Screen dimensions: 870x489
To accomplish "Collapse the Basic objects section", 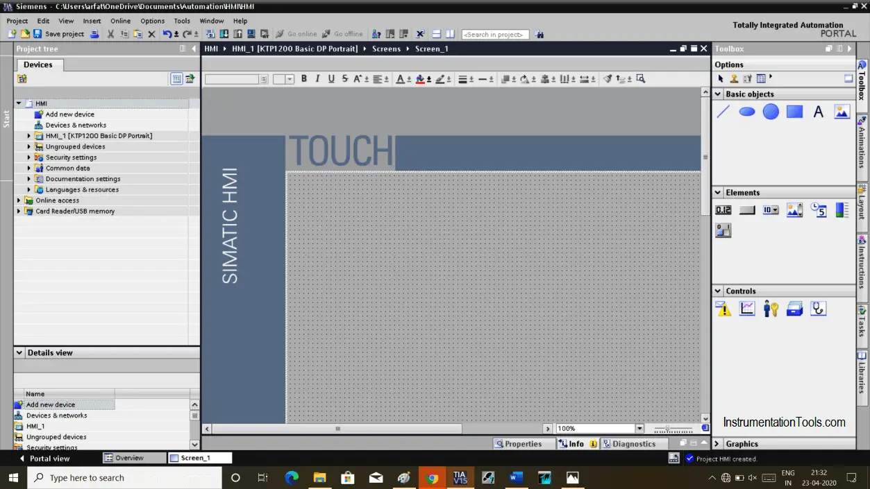I will (719, 94).
